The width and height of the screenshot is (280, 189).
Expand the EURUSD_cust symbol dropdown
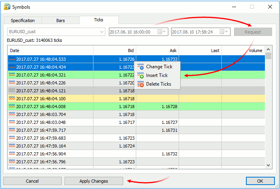click(x=102, y=32)
